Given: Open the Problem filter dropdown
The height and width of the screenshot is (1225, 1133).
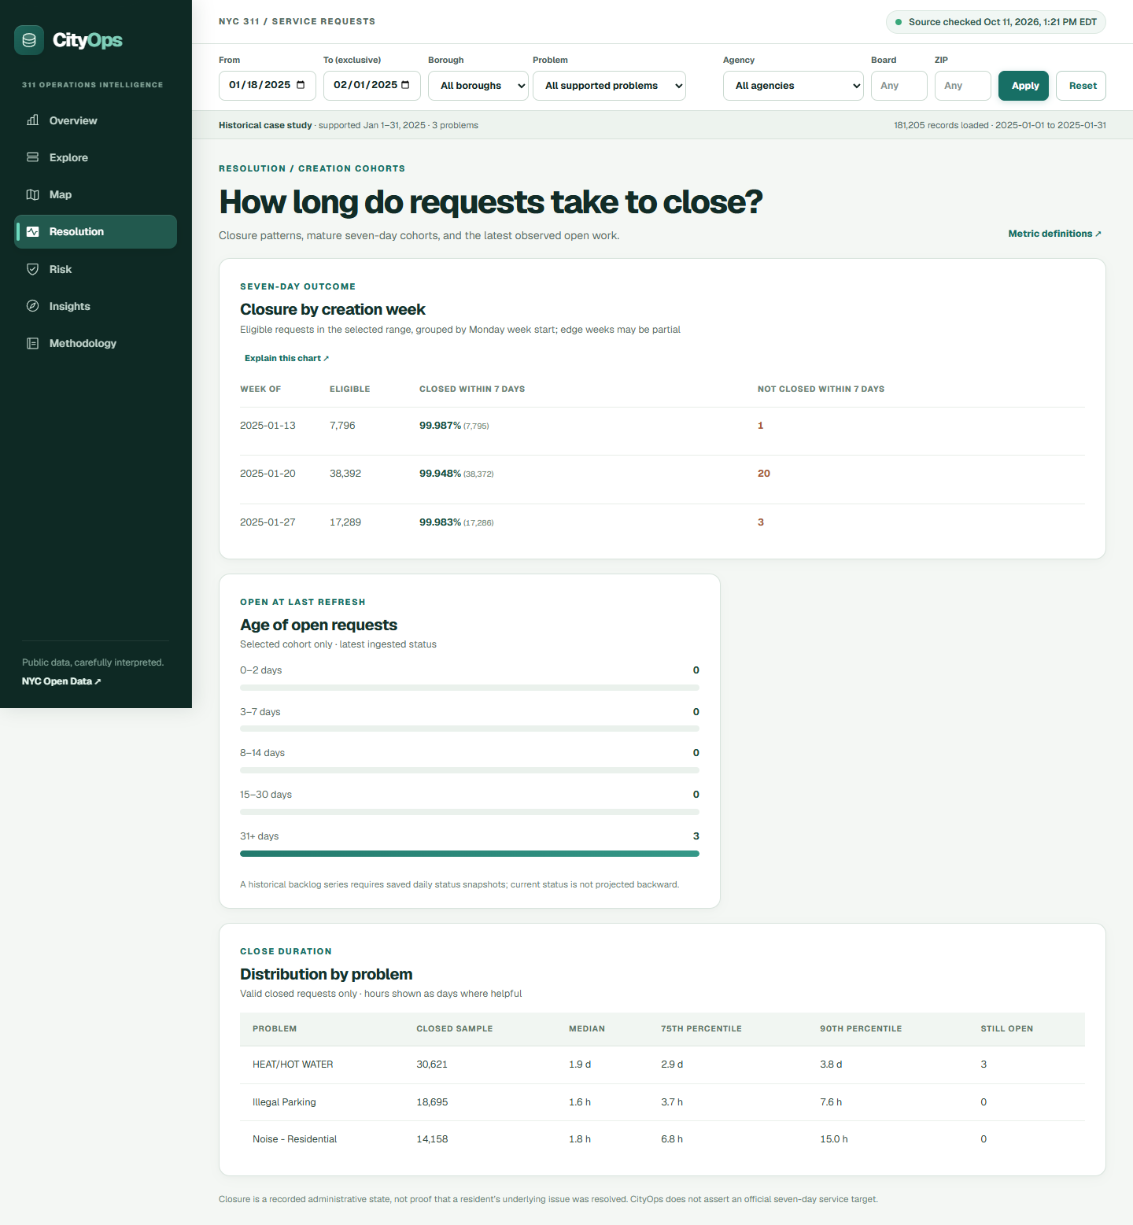Looking at the screenshot, I should [x=609, y=86].
